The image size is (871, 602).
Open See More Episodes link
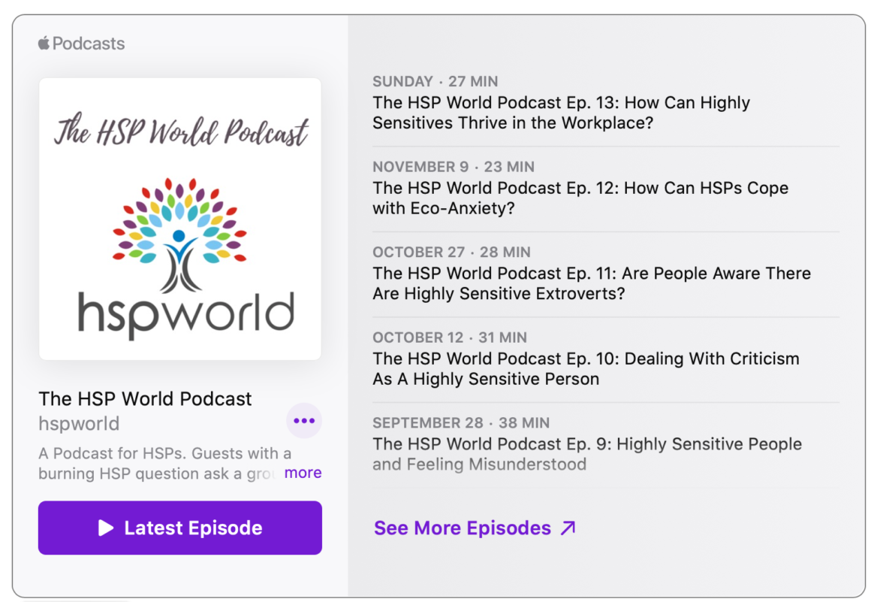(475, 528)
